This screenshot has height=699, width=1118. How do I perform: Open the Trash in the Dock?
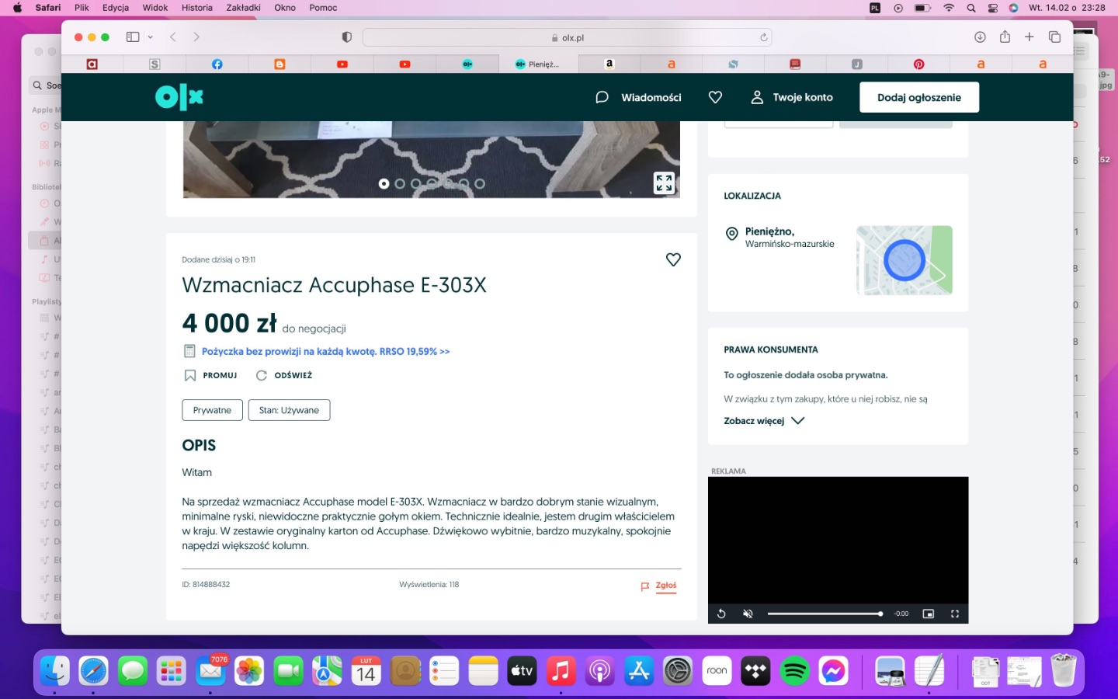click(x=1063, y=671)
